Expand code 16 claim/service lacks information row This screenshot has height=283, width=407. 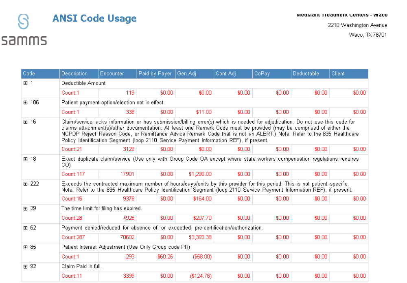pos(25,122)
